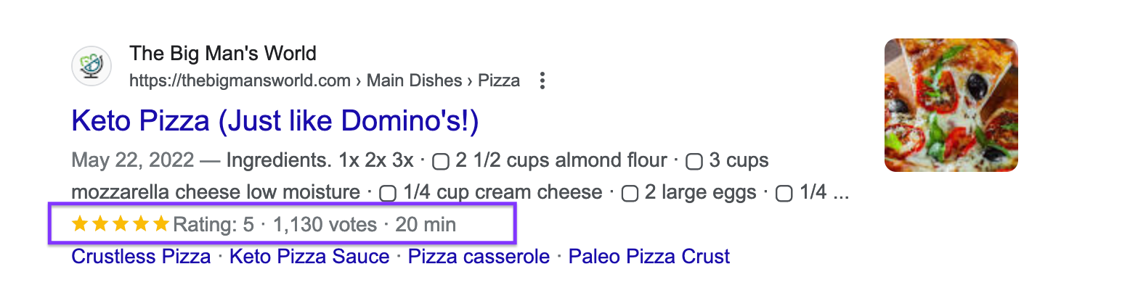
Task: Open the pizza thumbnail image
Action: (951, 105)
